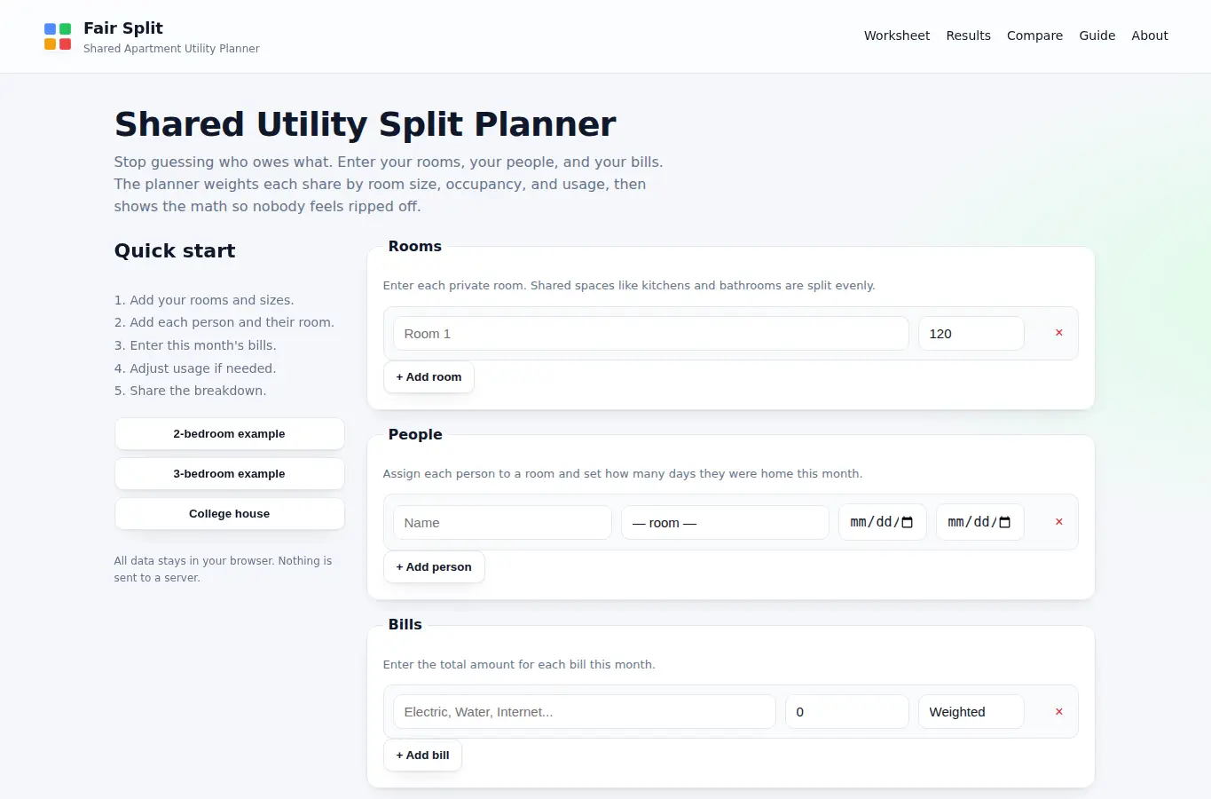This screenshot has height=799, width=1211.
Task: Click step '2. Add each person and their room.'
Action: (x=224, y=322)
